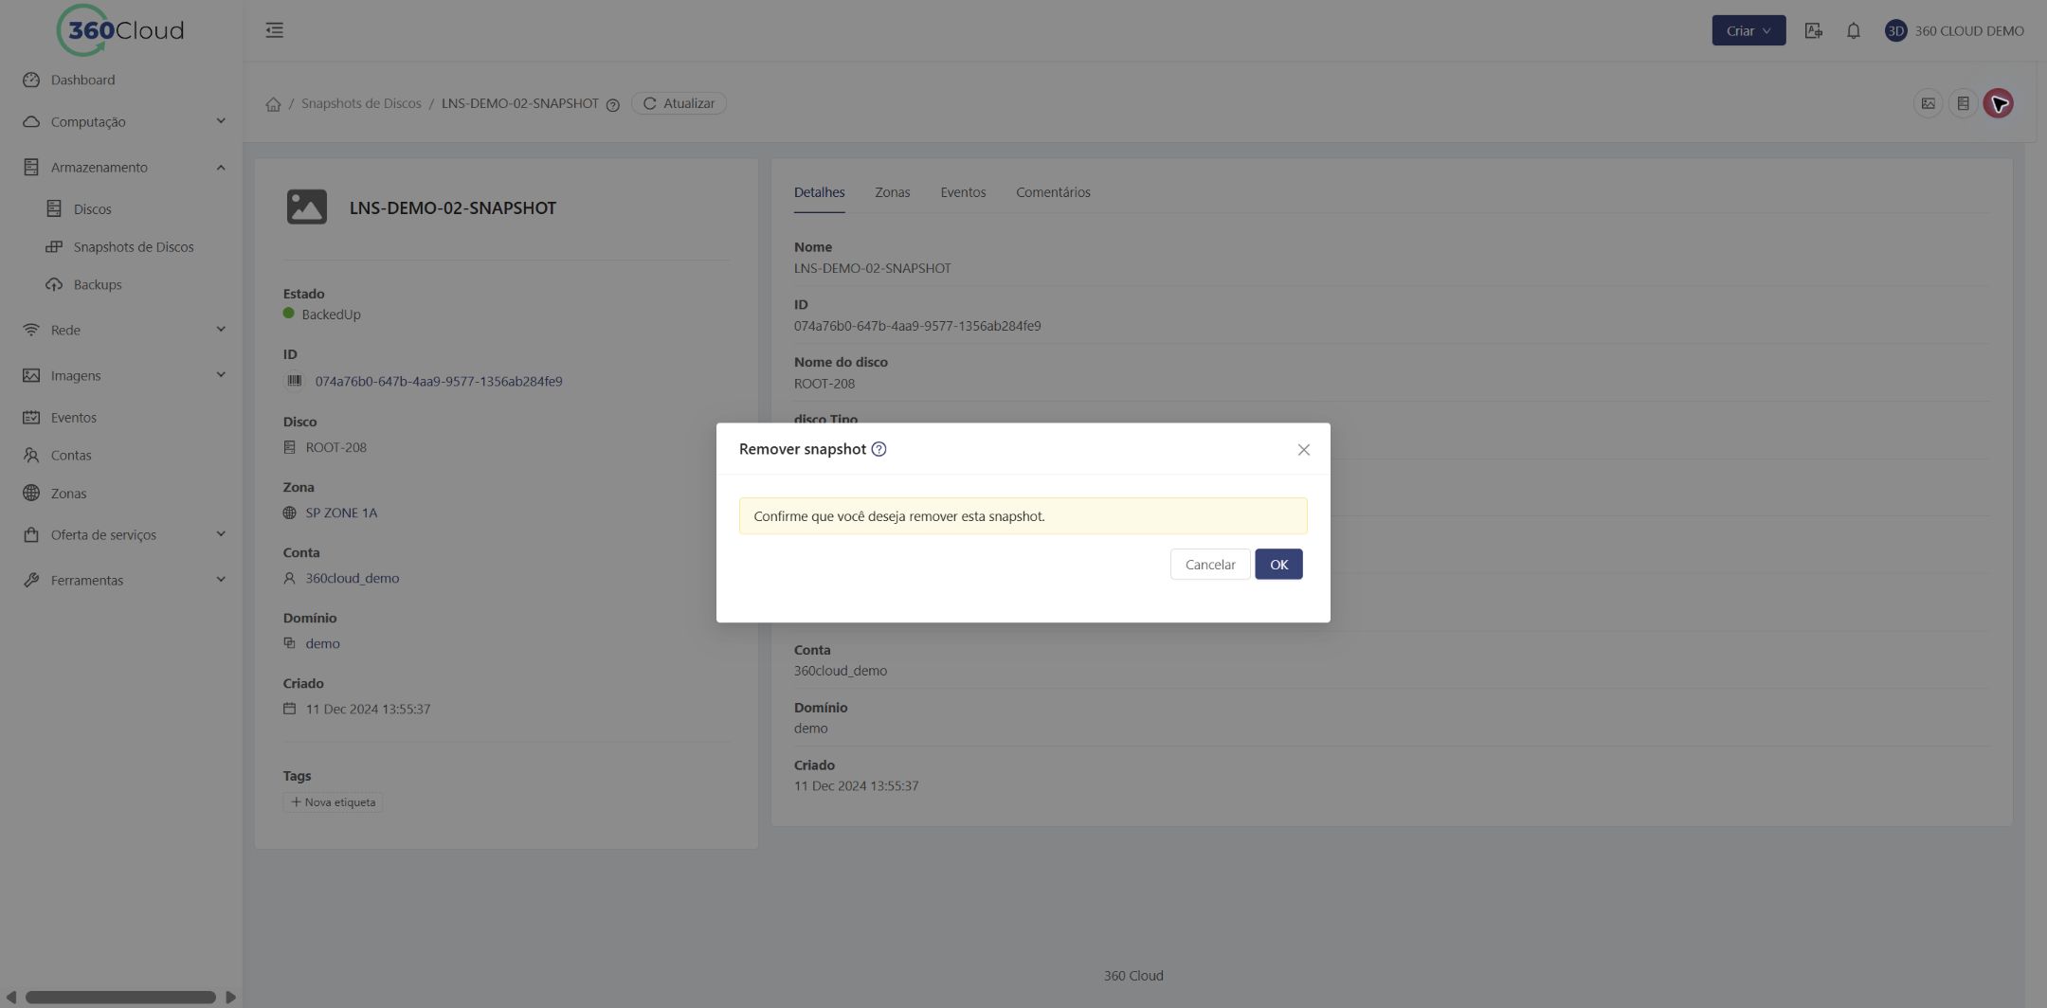This screenshot has width=2047, height=1008.
Task: Add a Nova etiqueta tag
Action: (333, 802)
